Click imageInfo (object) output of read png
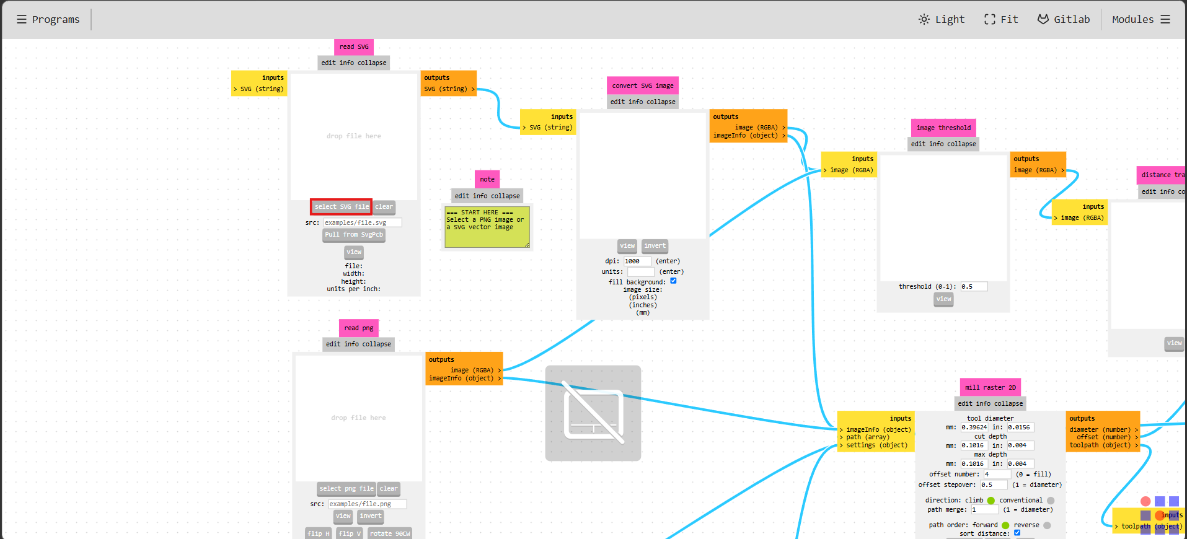This screenshot has width=1187, height=539. click(465, 379)
